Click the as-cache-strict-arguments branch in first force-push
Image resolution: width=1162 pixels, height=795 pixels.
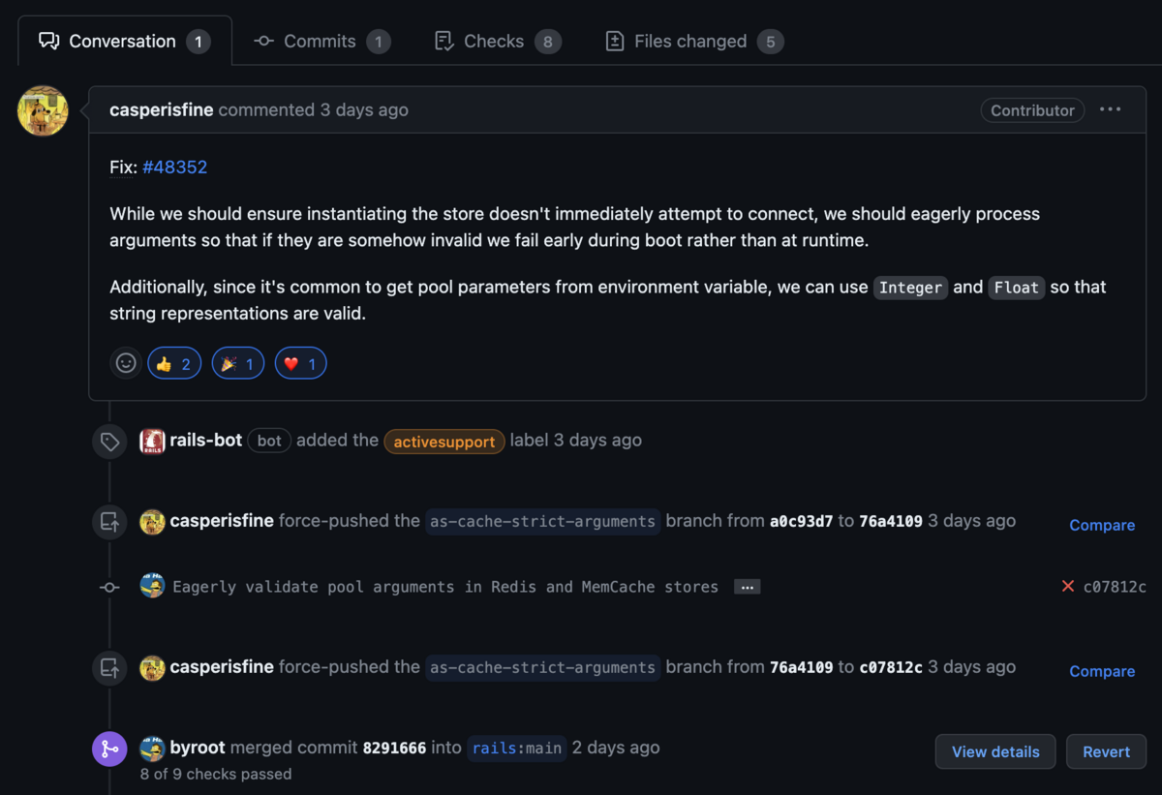(x=542, y=521)
